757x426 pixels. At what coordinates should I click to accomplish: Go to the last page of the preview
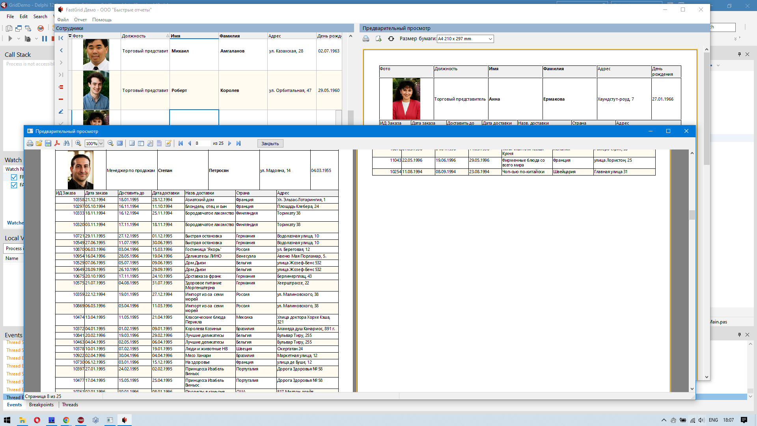click(x=239, y=144)
